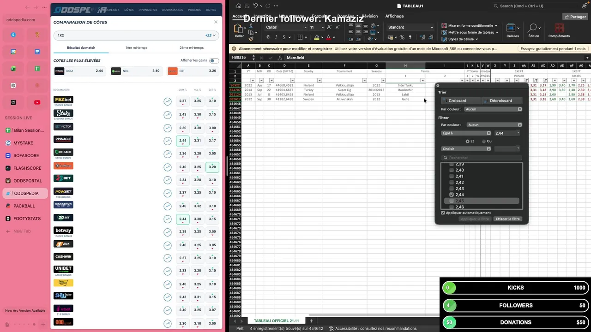Check the 2,43 filter value
This screenshot has width=591, height=332.
452,189
